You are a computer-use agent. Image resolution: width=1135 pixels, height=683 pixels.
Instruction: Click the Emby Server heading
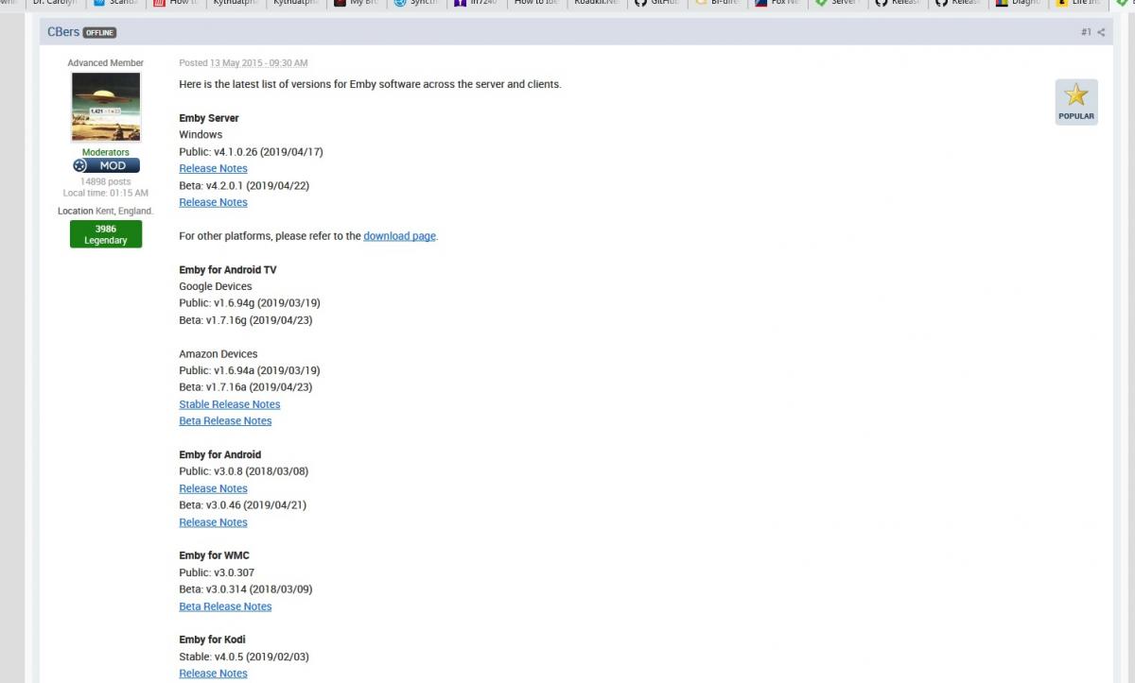tap(209, 118)
